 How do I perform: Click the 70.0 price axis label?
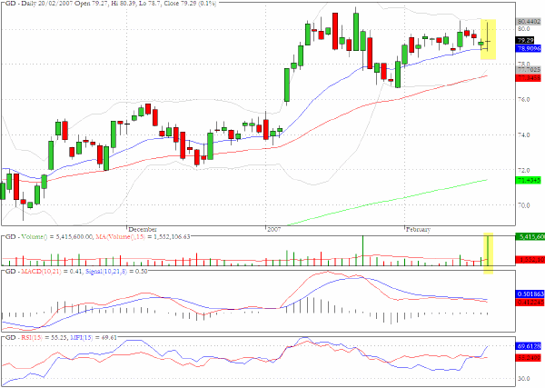tap(524, 205)
